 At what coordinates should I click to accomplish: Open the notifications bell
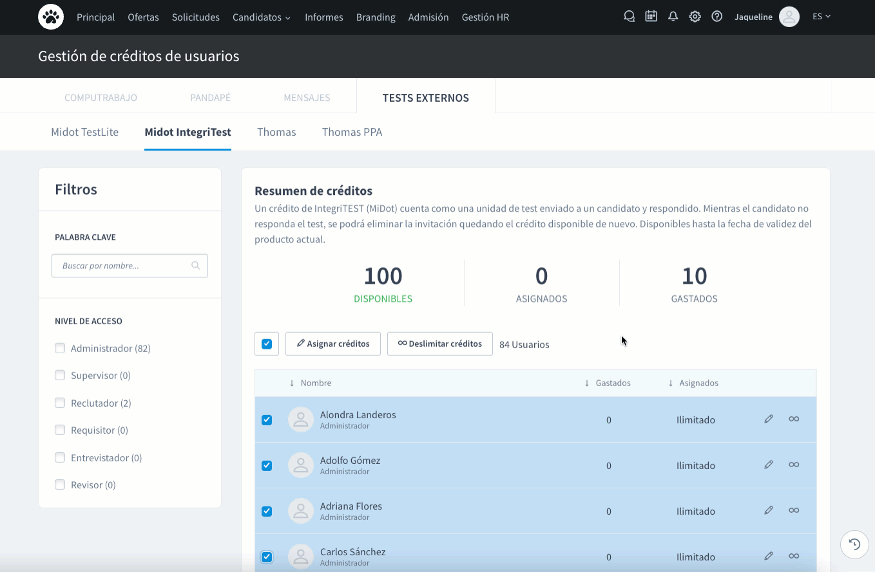click(673, 17)
